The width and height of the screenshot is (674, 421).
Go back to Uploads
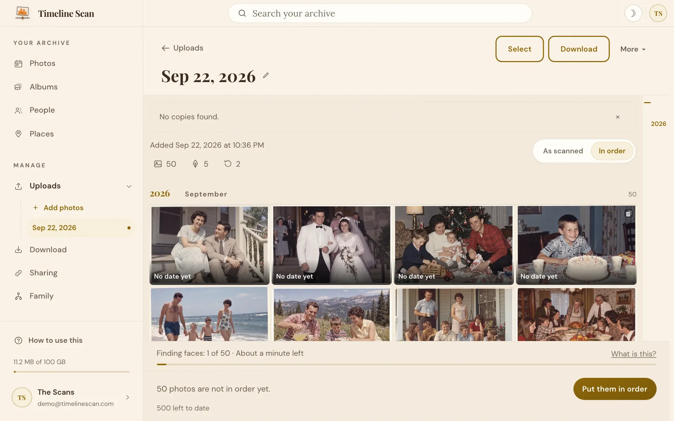coord(183,48)
